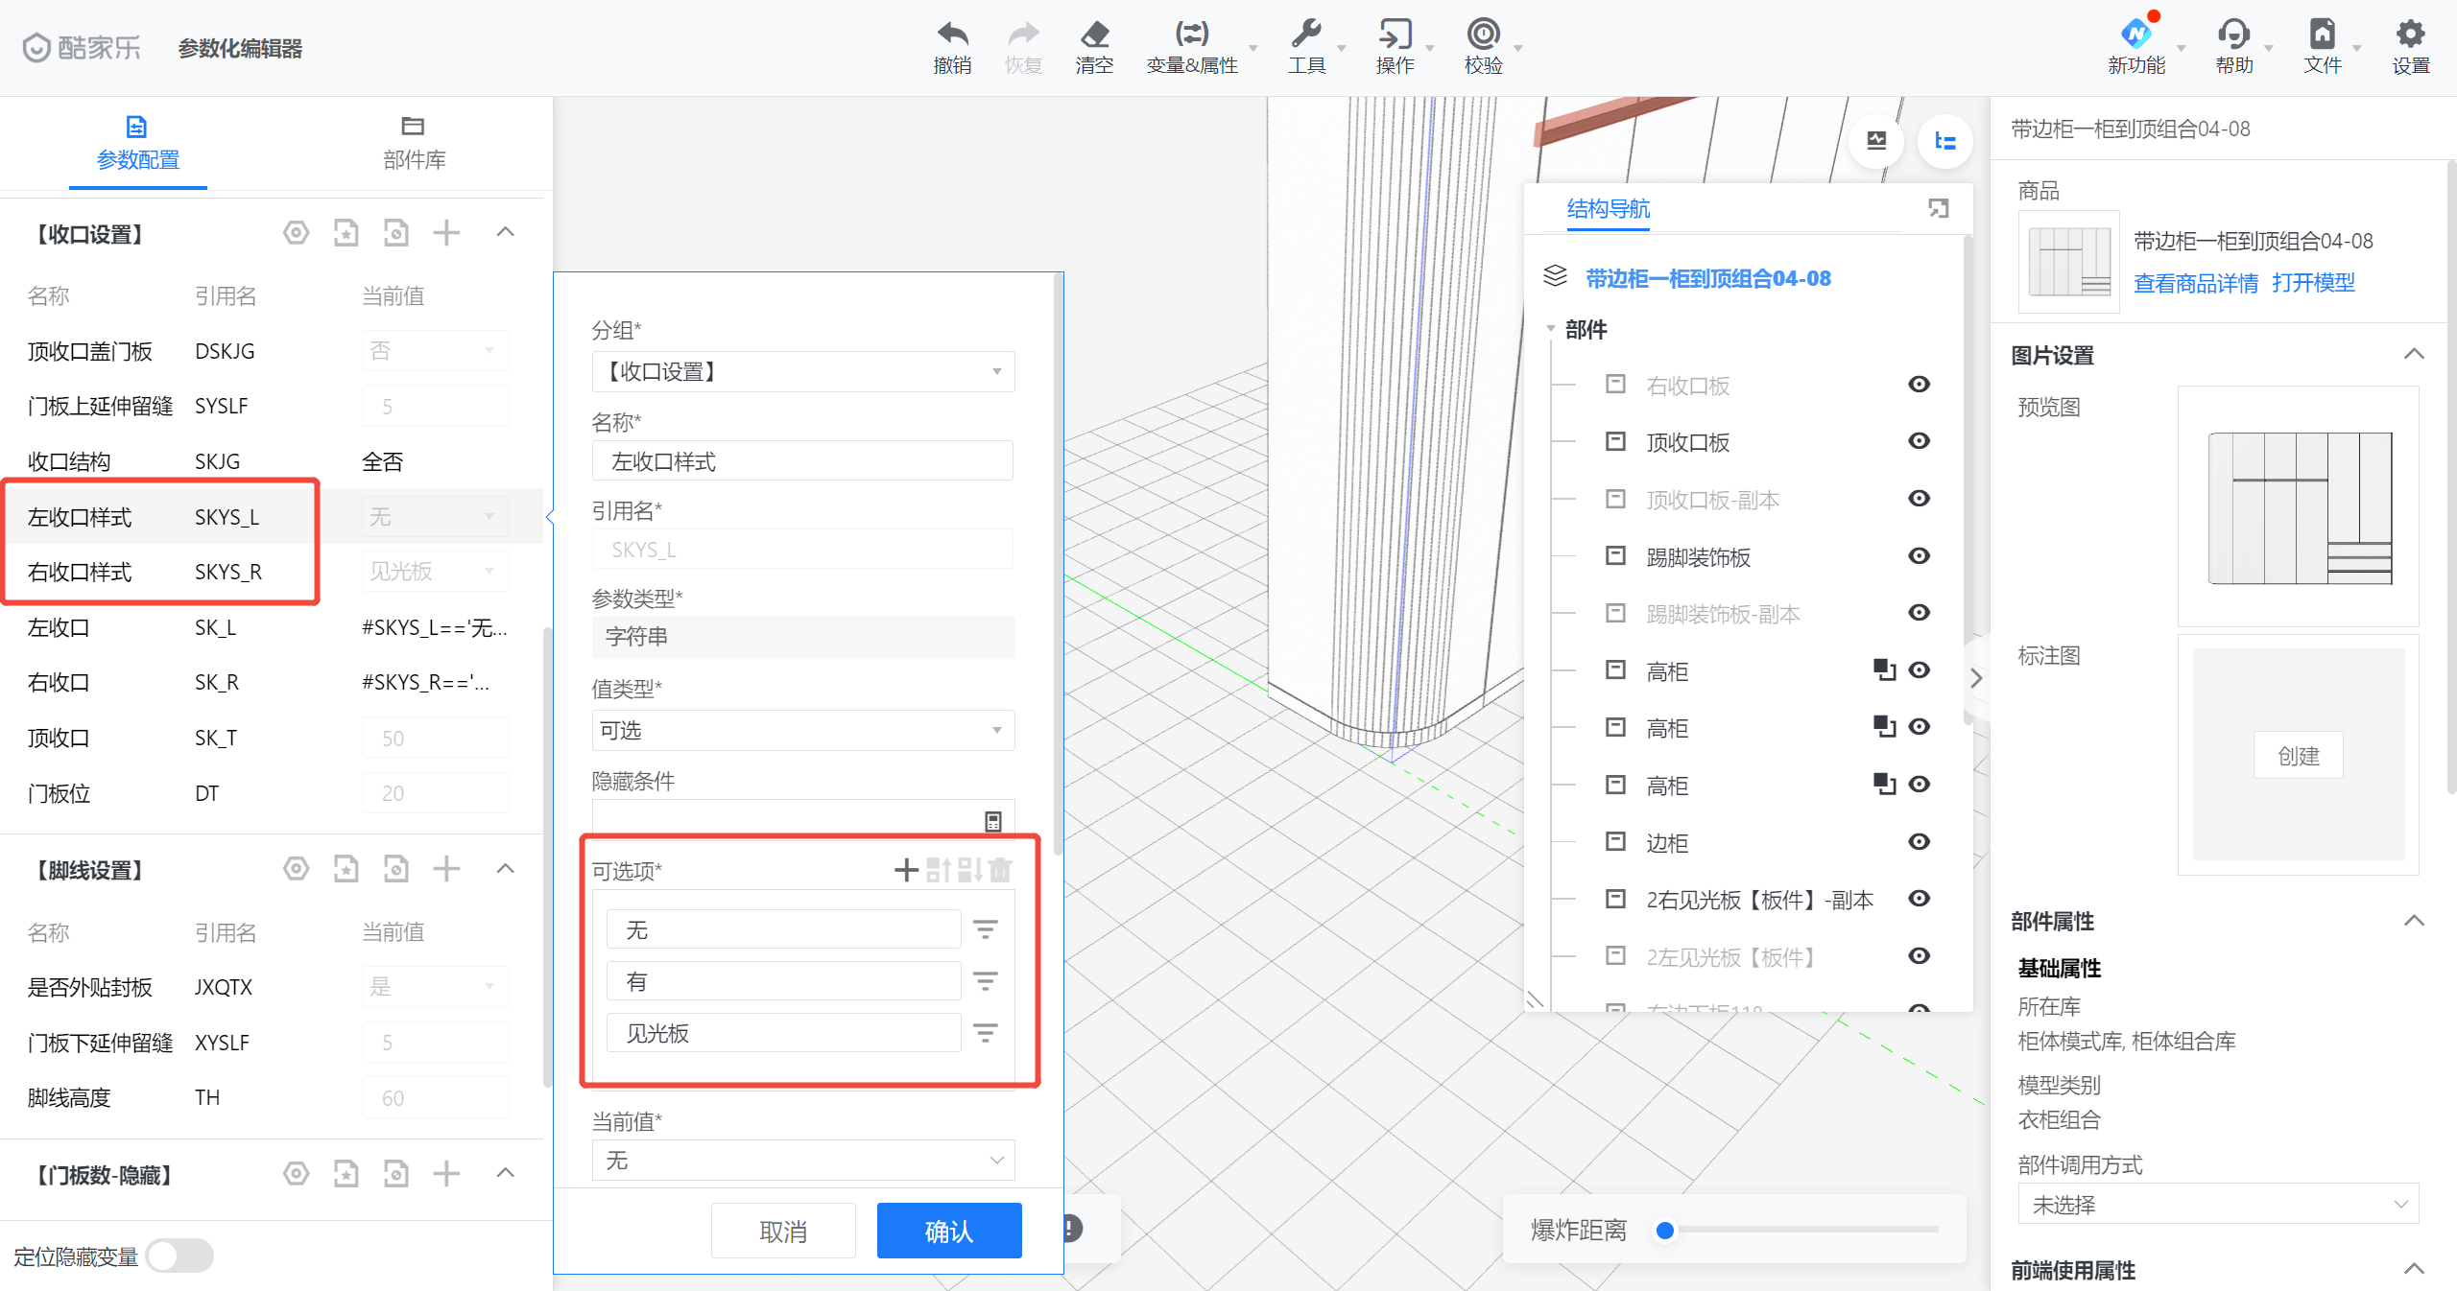
Task: Collapse the 图片设置 section
Action: click(x=2414, y=355)
